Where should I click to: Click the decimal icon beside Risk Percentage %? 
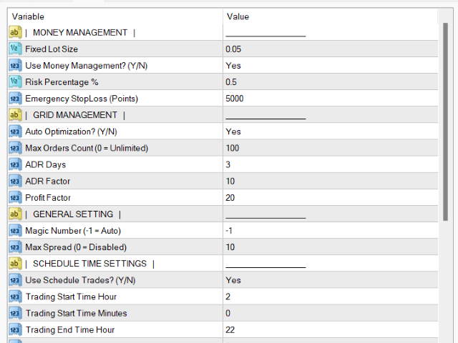15,82
